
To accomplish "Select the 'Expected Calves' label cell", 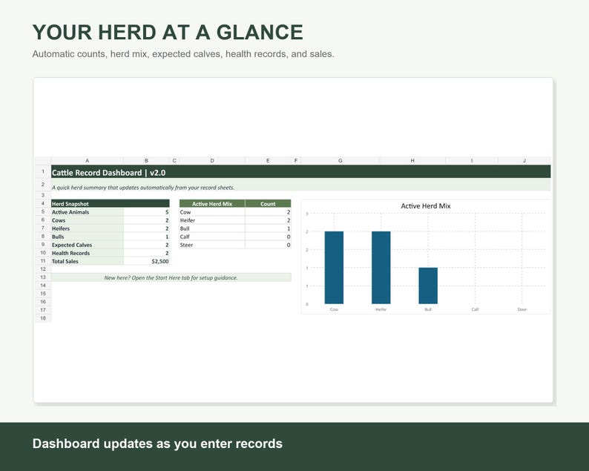I will pos(87,245).
